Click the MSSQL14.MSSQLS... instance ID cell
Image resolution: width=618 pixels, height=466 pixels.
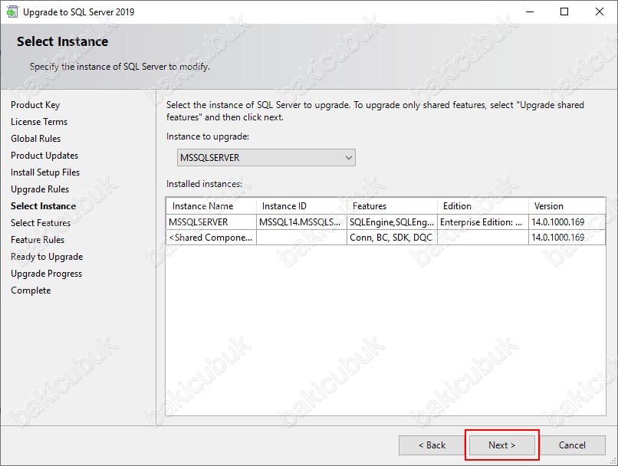(x=301, y=222)
